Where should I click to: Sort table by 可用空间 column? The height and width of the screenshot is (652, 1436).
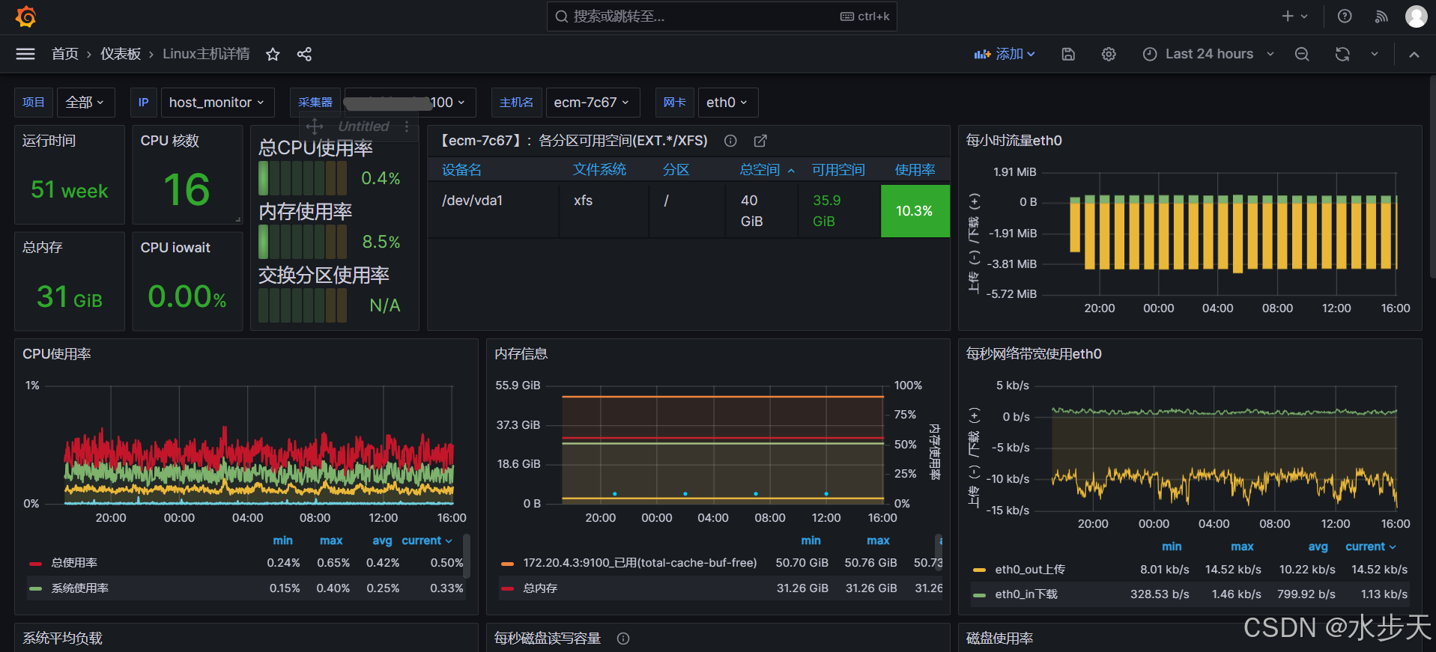click(838, 170)
